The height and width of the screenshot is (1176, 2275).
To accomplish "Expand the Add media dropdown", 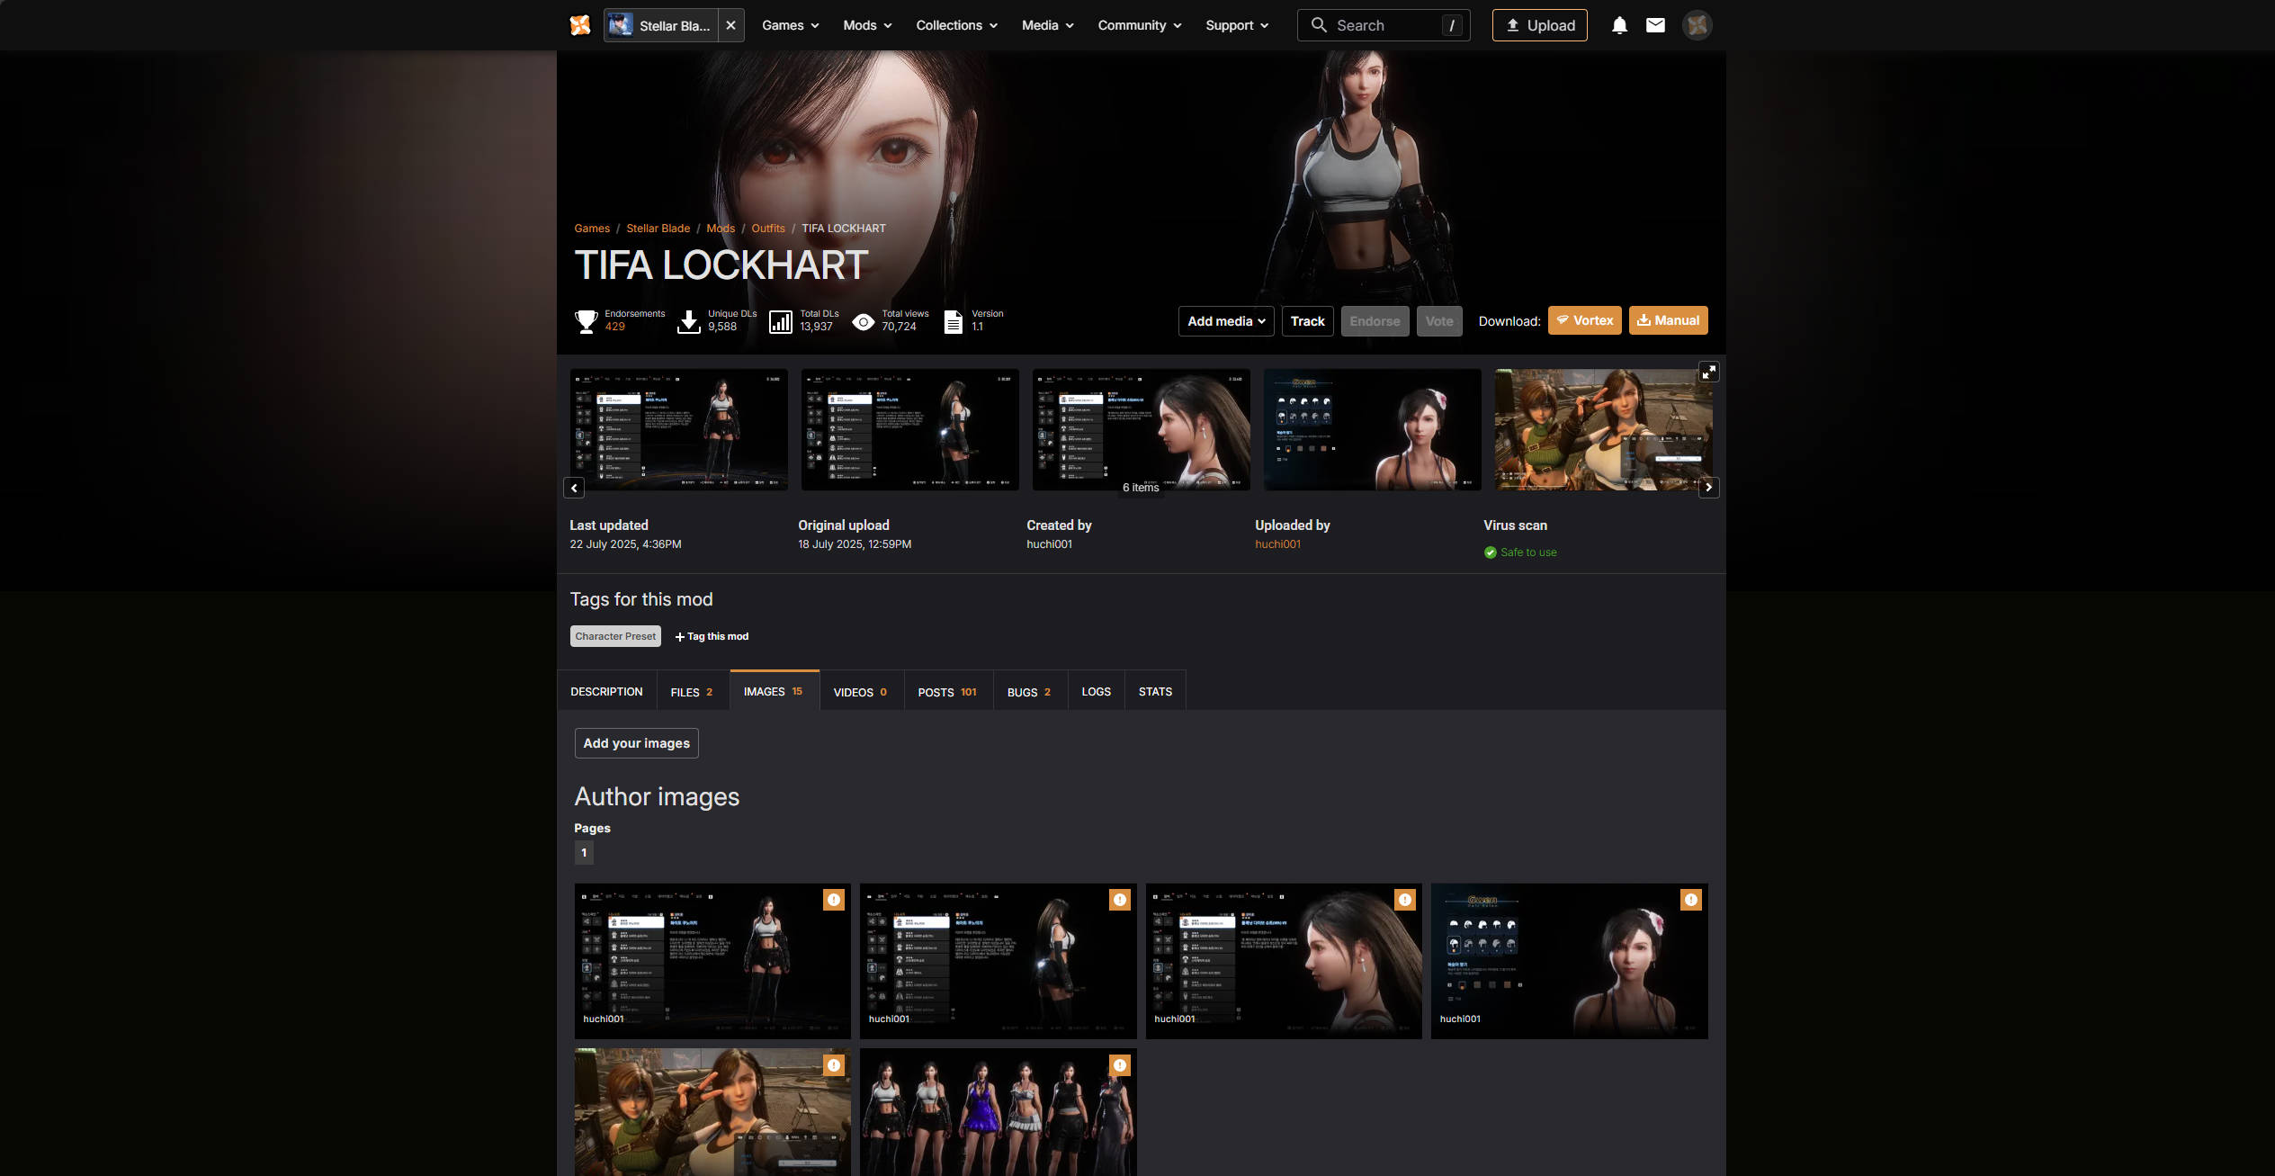I will 1226,321.
